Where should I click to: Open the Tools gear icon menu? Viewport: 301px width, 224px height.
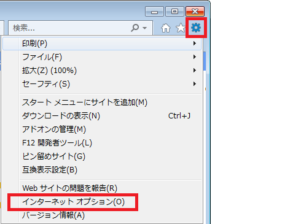coord(196,28)
